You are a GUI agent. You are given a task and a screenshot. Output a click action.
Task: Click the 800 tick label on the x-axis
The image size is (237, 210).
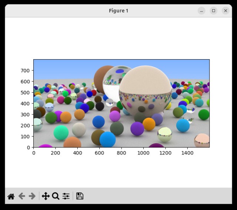click(121, 152)
